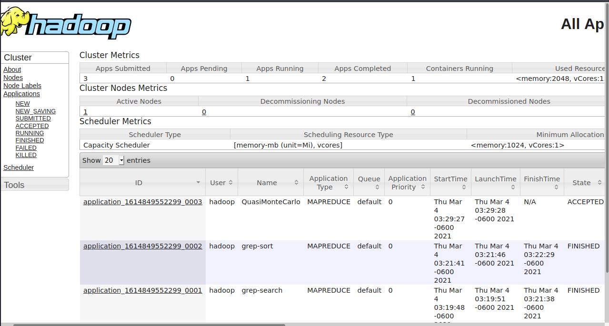Collapse the Applications list in the sidebar
This screenshot has height=326, width=609.
coord(21,94)
